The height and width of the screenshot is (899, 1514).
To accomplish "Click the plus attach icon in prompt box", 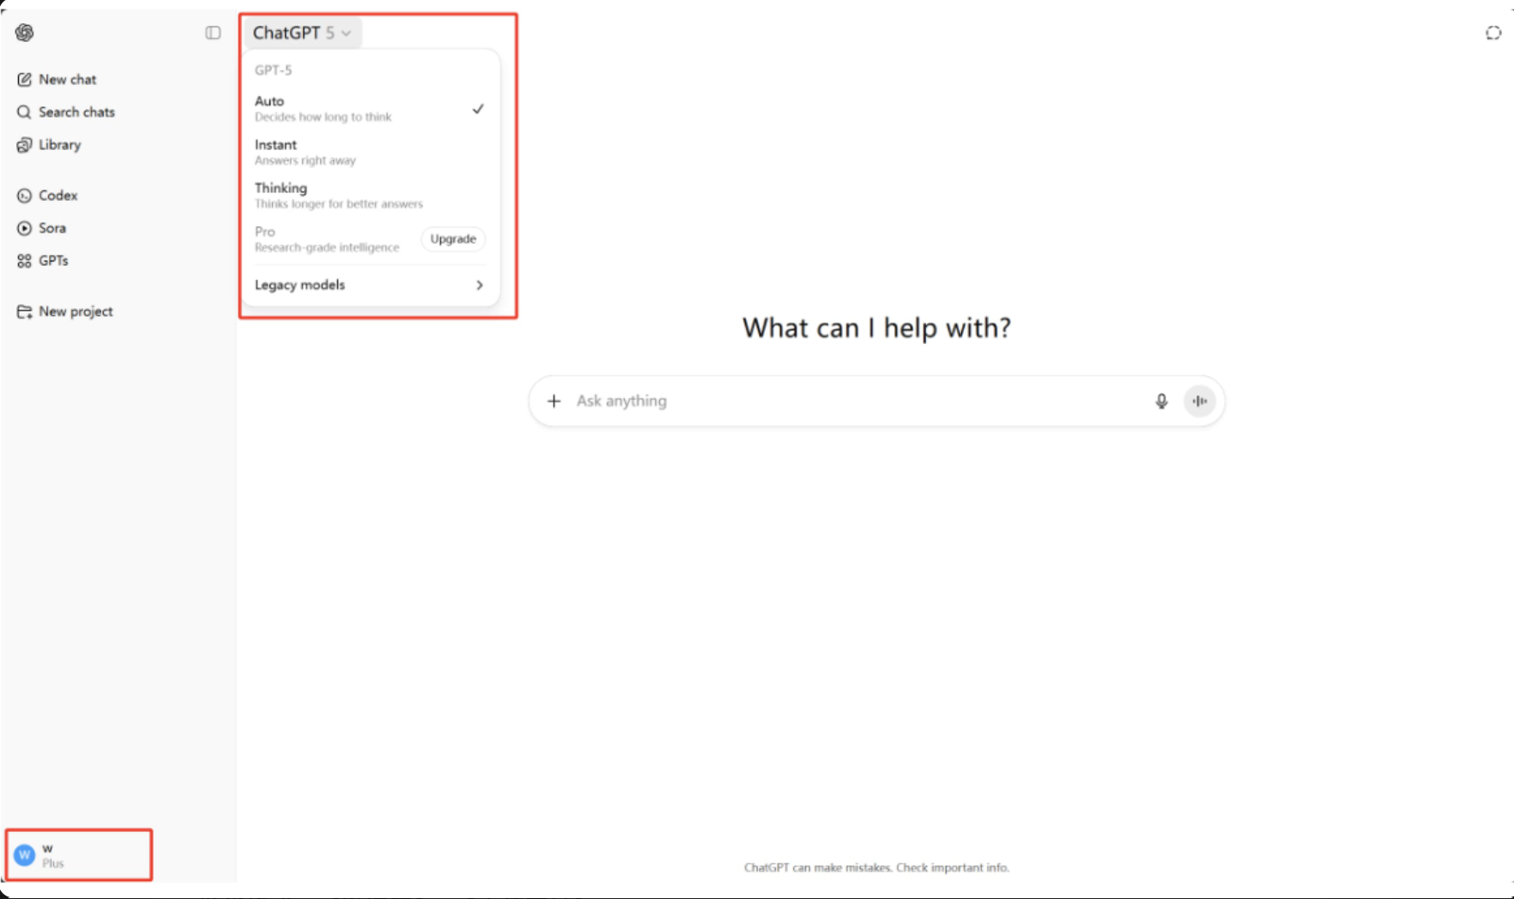I will [554, 401].
